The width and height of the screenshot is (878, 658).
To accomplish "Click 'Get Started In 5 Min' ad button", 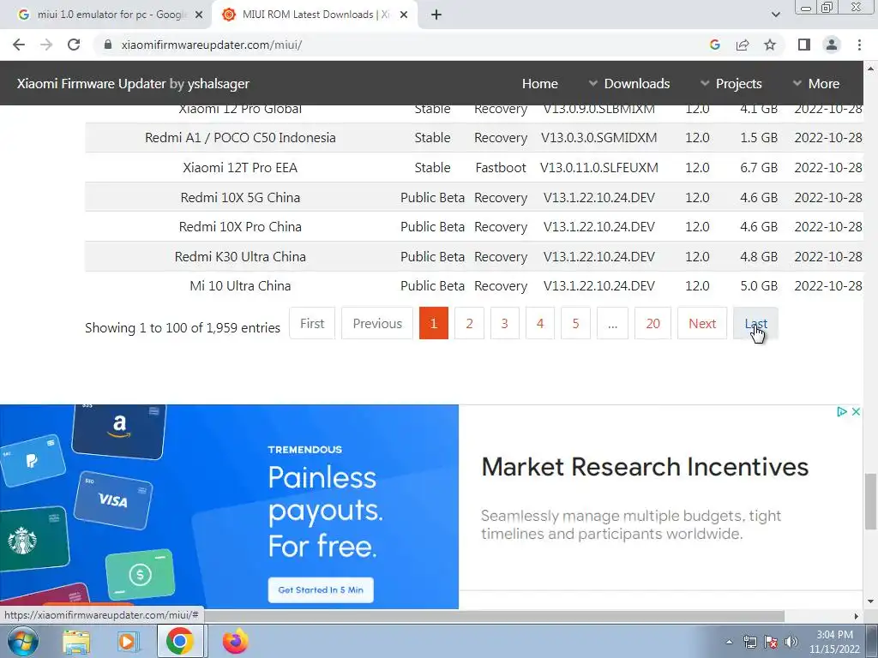I will click(x=321, y=589).
